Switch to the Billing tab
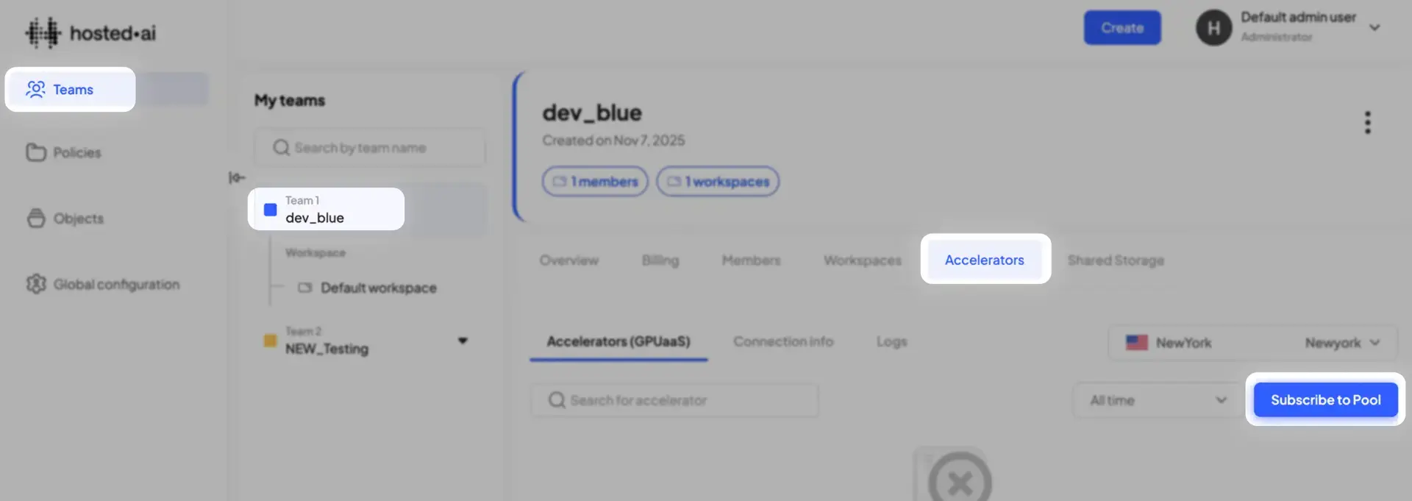Screen dimensions: 1412x501 pyautogui.click(x=660, y=260)
